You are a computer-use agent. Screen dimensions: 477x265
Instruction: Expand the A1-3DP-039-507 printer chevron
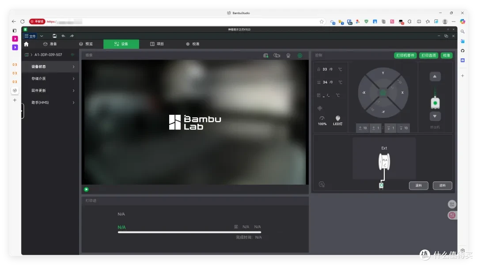31,55
